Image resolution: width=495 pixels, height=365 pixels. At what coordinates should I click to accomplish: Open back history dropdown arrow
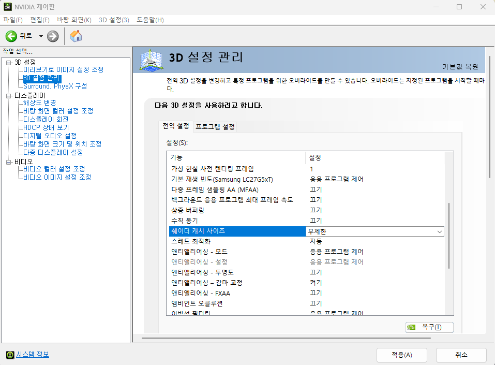coord(41,36)
